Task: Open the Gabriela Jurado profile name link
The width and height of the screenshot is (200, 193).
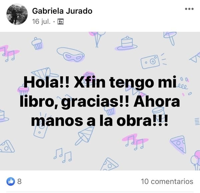Action: coord(62,11)
